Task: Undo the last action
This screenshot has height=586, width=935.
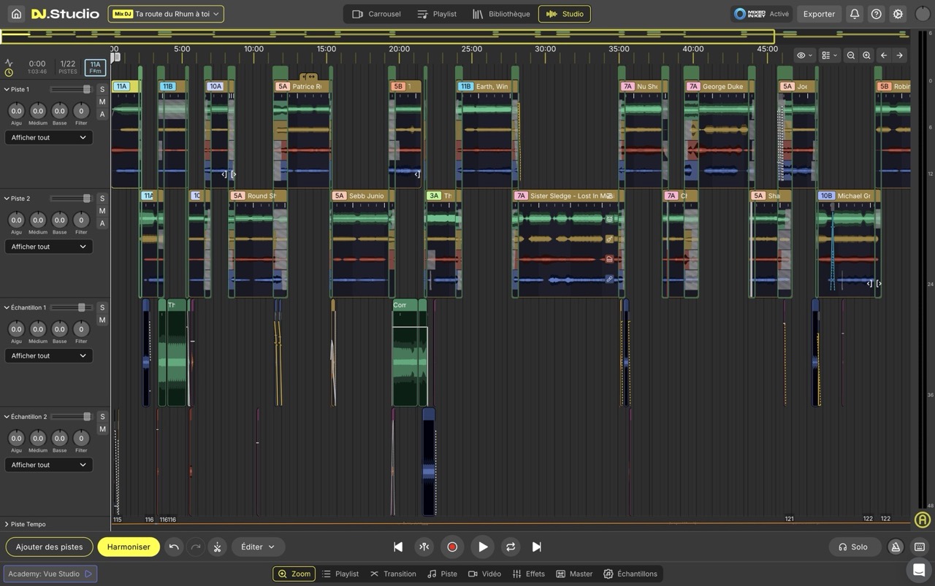Action: pyautogui.click(x=174, y=547)
